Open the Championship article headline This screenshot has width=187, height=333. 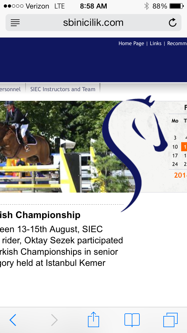point(40,215)
